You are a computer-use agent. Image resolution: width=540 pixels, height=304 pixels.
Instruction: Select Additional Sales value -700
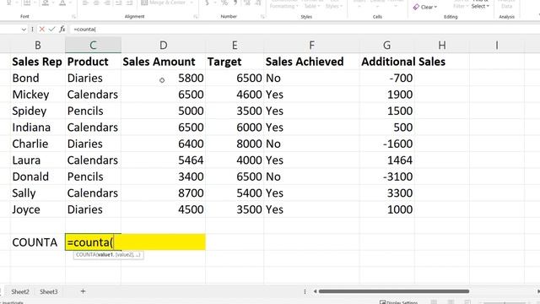tap(386, 78)
